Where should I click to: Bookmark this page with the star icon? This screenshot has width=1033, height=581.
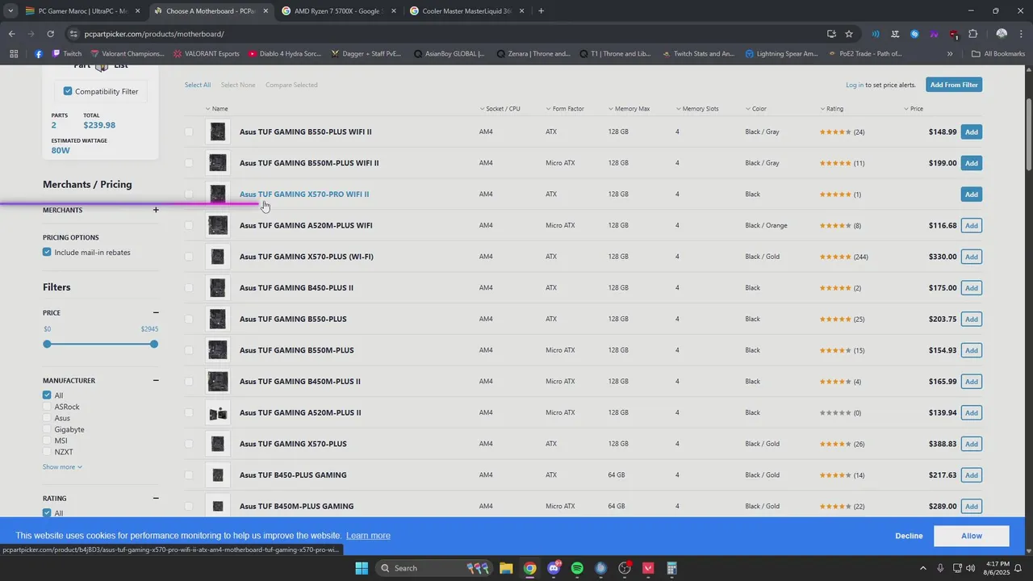tap(849, 34)
